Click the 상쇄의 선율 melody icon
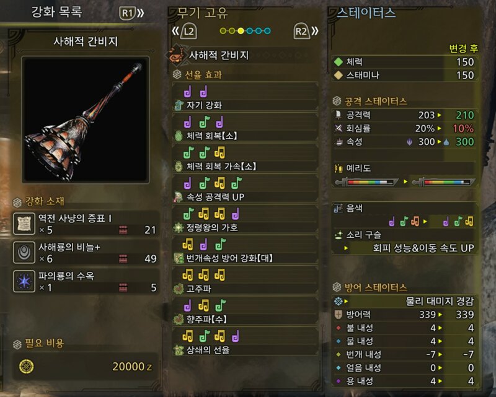Image resolution: width=496 pixels, height=397 pixels. 179,350
